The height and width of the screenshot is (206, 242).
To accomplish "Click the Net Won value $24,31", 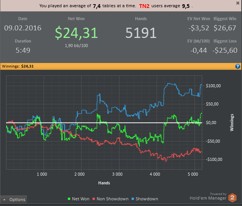I will [76, 33].
